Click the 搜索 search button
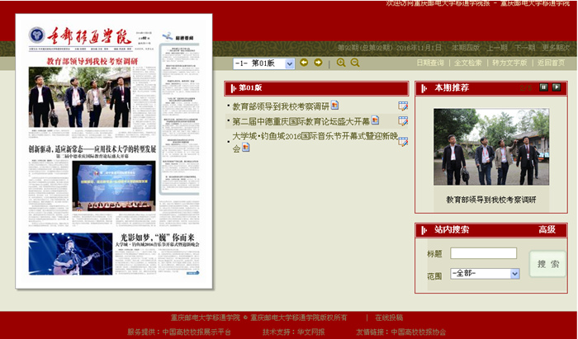The height and width of the screenshot is (339, 578). click(548, 264)
